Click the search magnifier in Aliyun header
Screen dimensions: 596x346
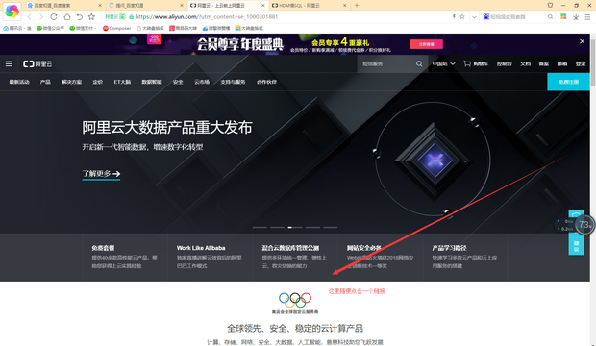419,63
